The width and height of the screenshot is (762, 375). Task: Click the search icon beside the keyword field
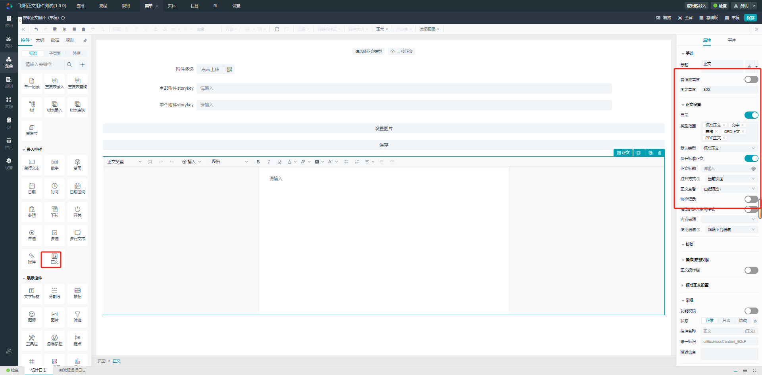tap(69, 65)
